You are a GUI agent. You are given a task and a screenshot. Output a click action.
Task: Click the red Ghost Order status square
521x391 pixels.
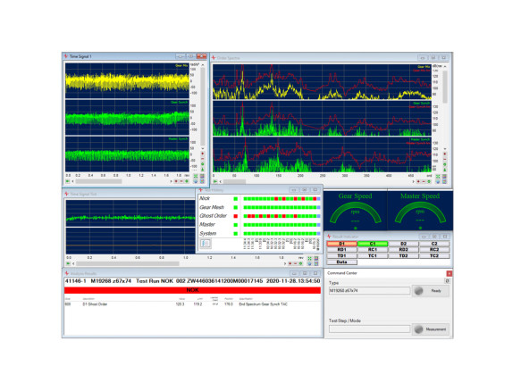tap(236, 216)
